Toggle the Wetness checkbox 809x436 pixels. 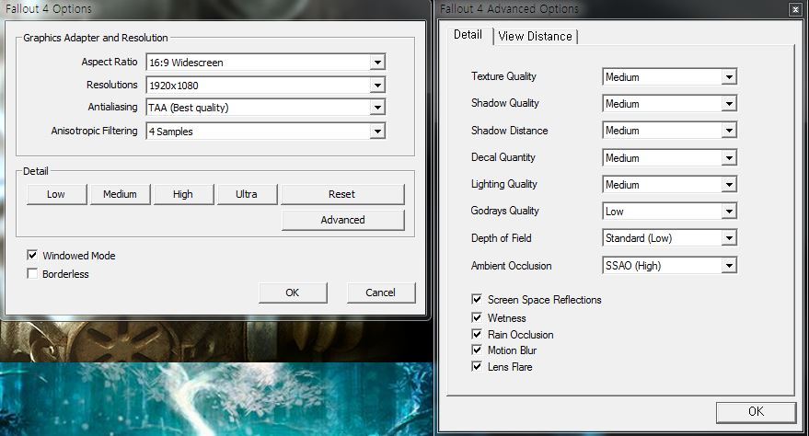point(477,317)
